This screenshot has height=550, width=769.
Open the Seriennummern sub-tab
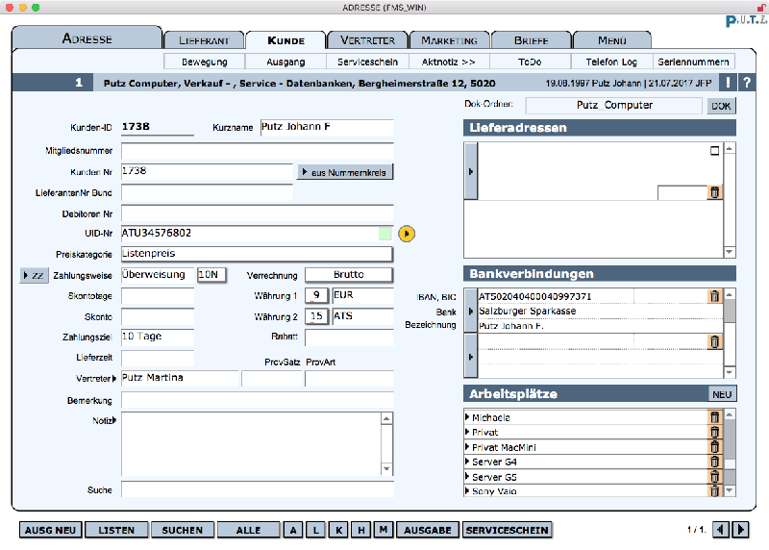tap(693, 62)
